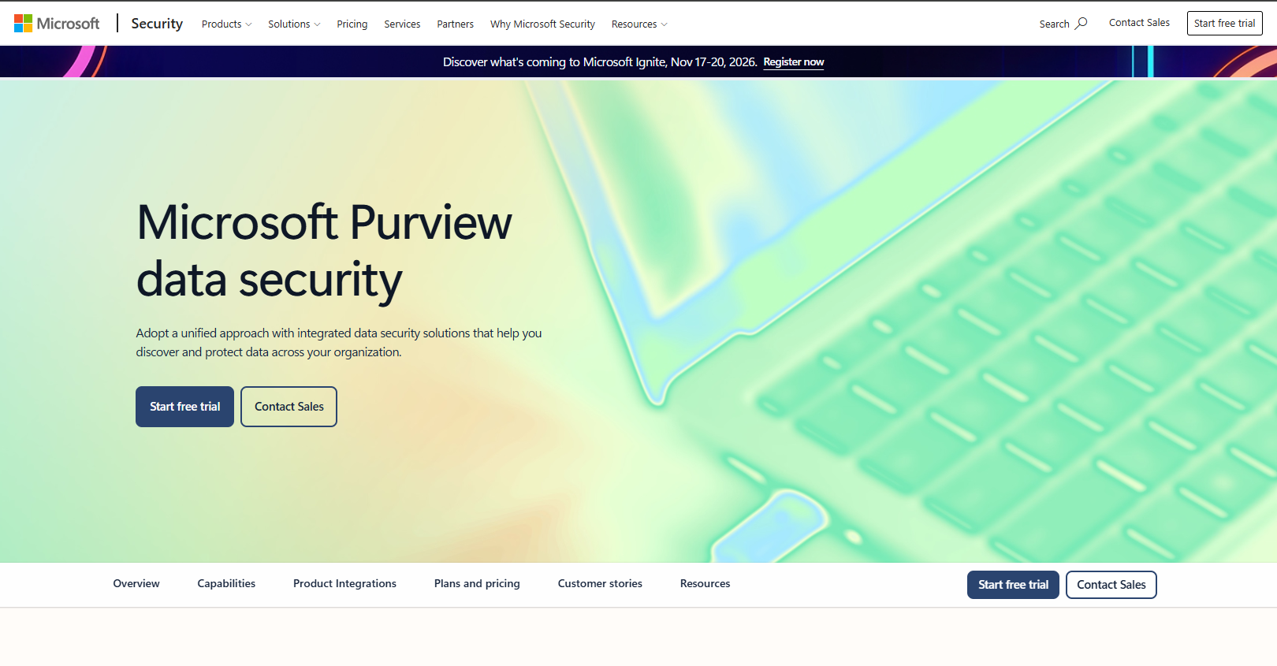This screenshot has width=1277, height=666.
Task: Open the Pricing menu item
Action: point(352,24)
